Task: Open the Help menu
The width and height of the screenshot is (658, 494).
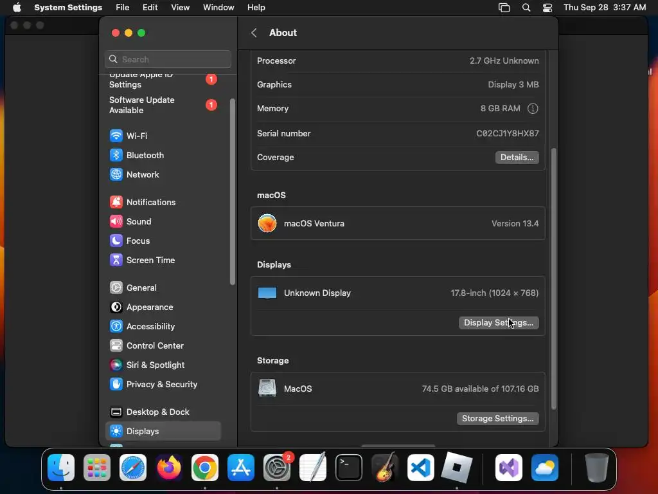Action: pos(256,8)
